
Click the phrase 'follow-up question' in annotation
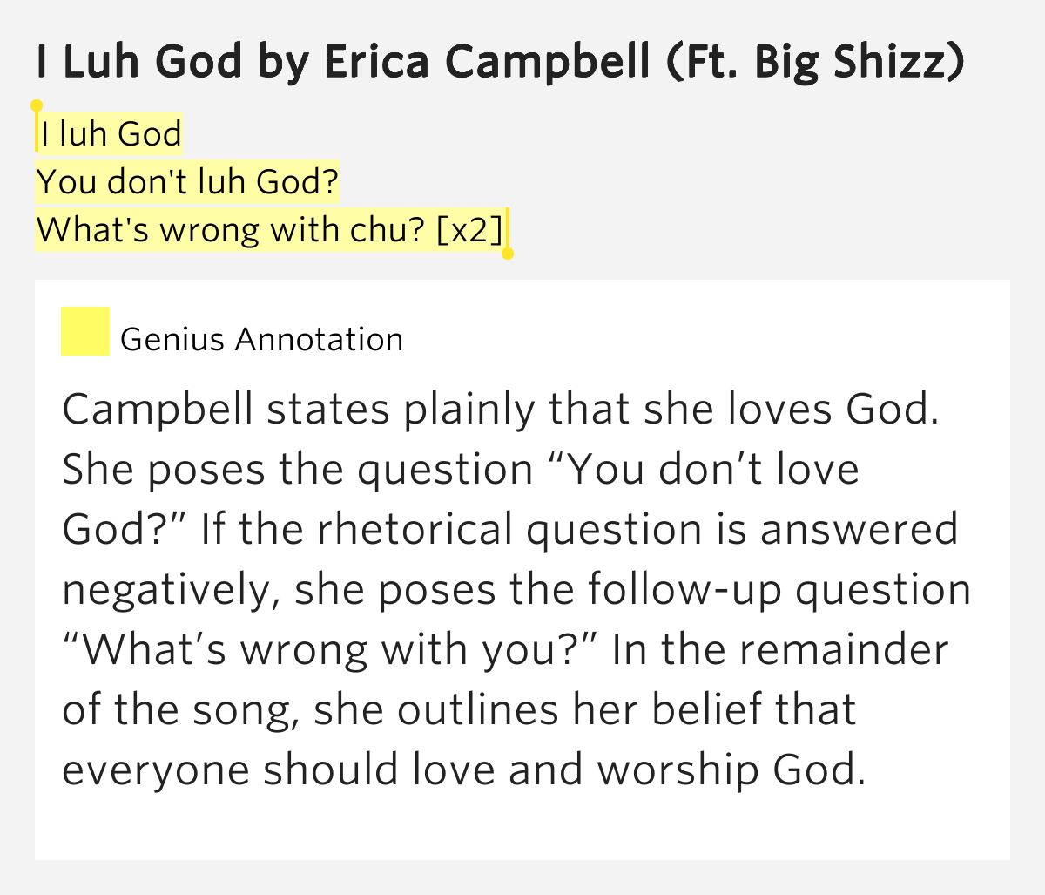(779, 590)
